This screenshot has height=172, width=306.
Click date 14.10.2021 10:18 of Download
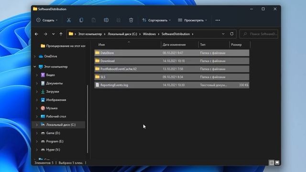(x=174, y=61)
